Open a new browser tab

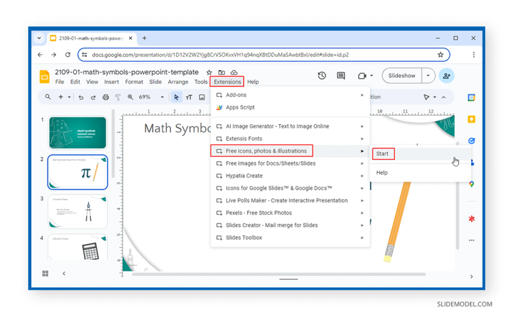click(144, 38)
